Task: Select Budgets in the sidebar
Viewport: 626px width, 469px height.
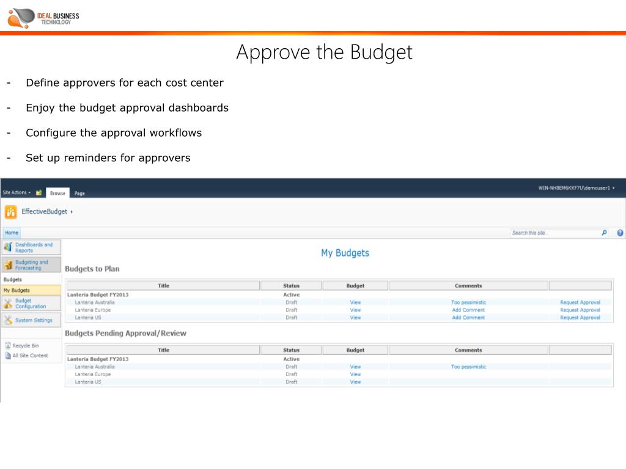Action: (13, 280)
